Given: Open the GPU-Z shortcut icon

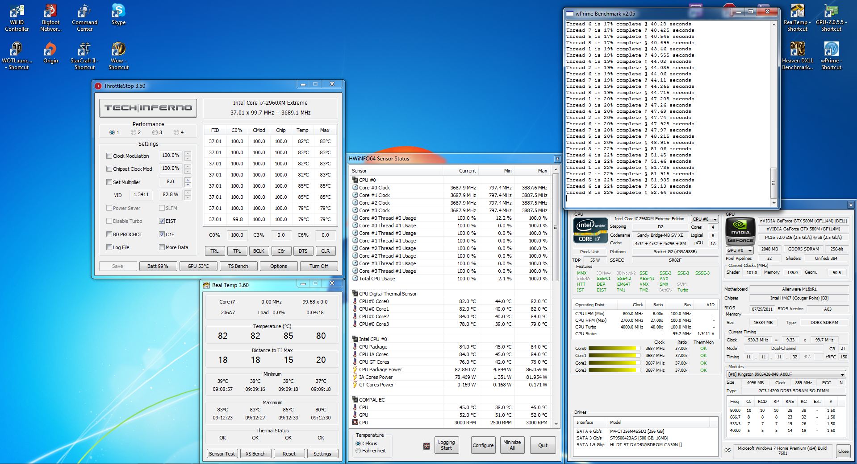Looking at the screenshot, I should click(831, 18).
